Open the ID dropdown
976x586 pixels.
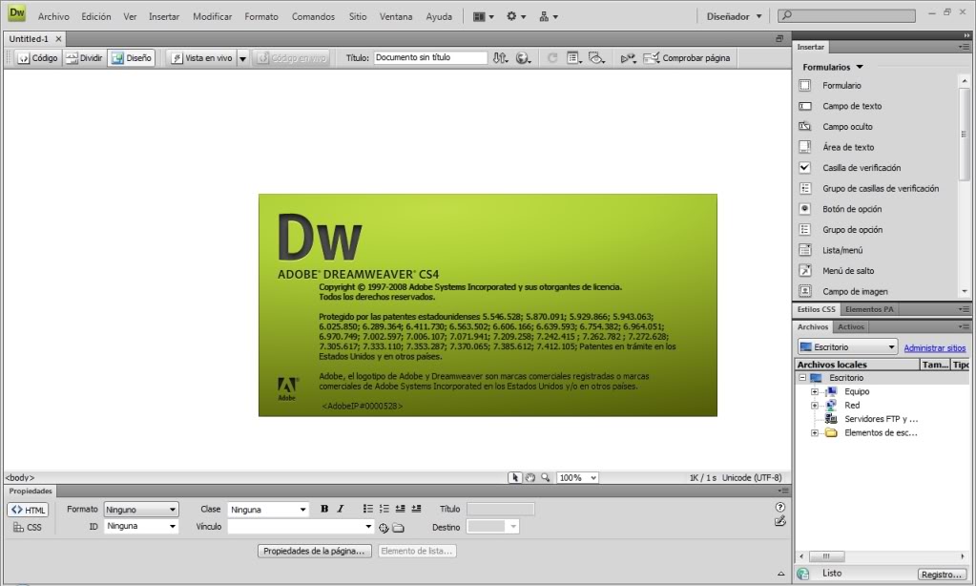click(x=140, y=526)
